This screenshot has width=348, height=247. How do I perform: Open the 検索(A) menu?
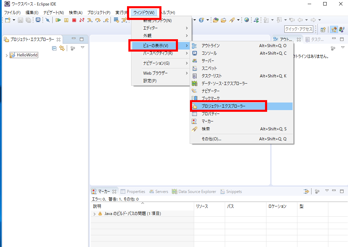(76, 13)
